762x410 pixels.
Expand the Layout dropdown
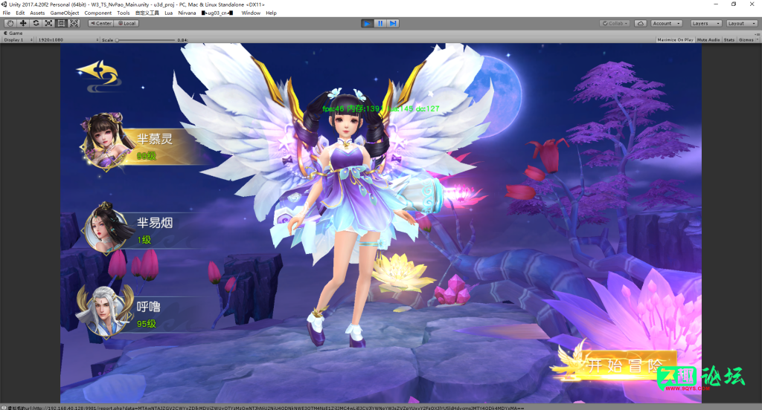pos(741,23)
